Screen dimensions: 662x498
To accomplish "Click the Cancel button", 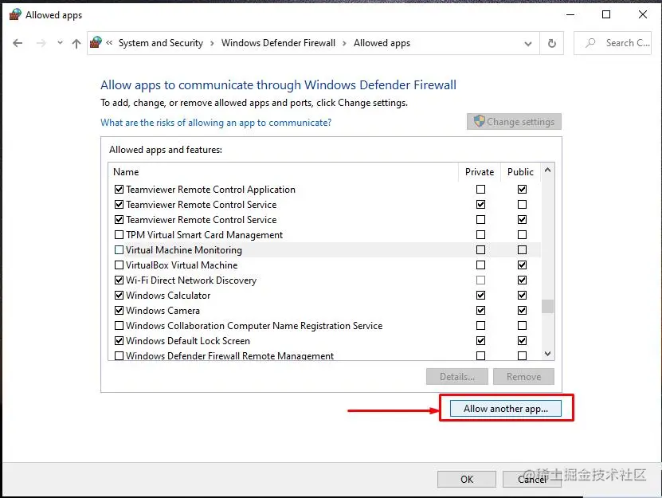I will pyautogui.click(x=532, y=479).
